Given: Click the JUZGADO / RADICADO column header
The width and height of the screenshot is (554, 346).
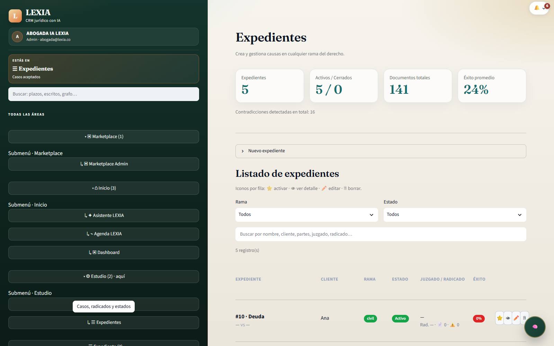Looking at the screenshot, I should coord(443,279).
